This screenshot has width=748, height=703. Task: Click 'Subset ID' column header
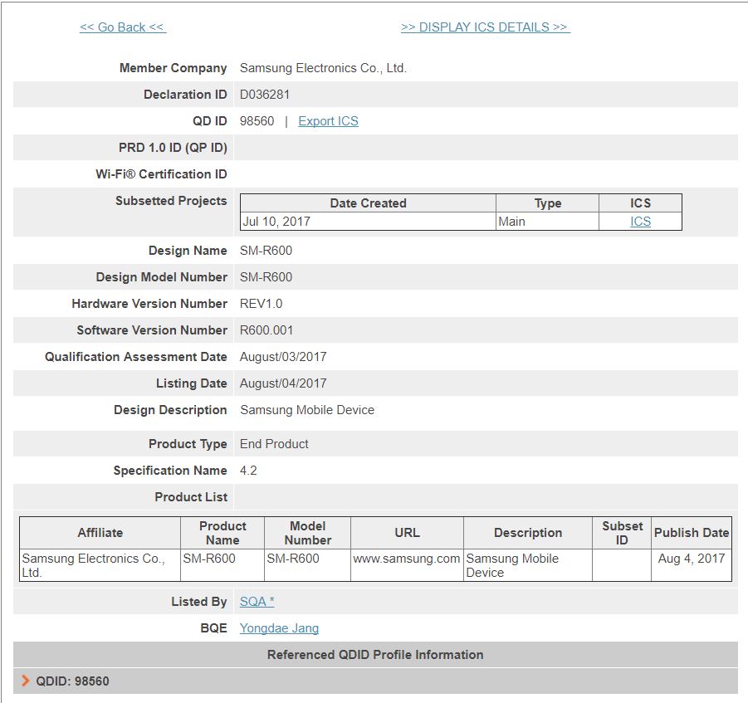point(622,533)
